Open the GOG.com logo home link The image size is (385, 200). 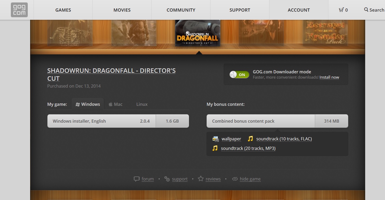19,10
